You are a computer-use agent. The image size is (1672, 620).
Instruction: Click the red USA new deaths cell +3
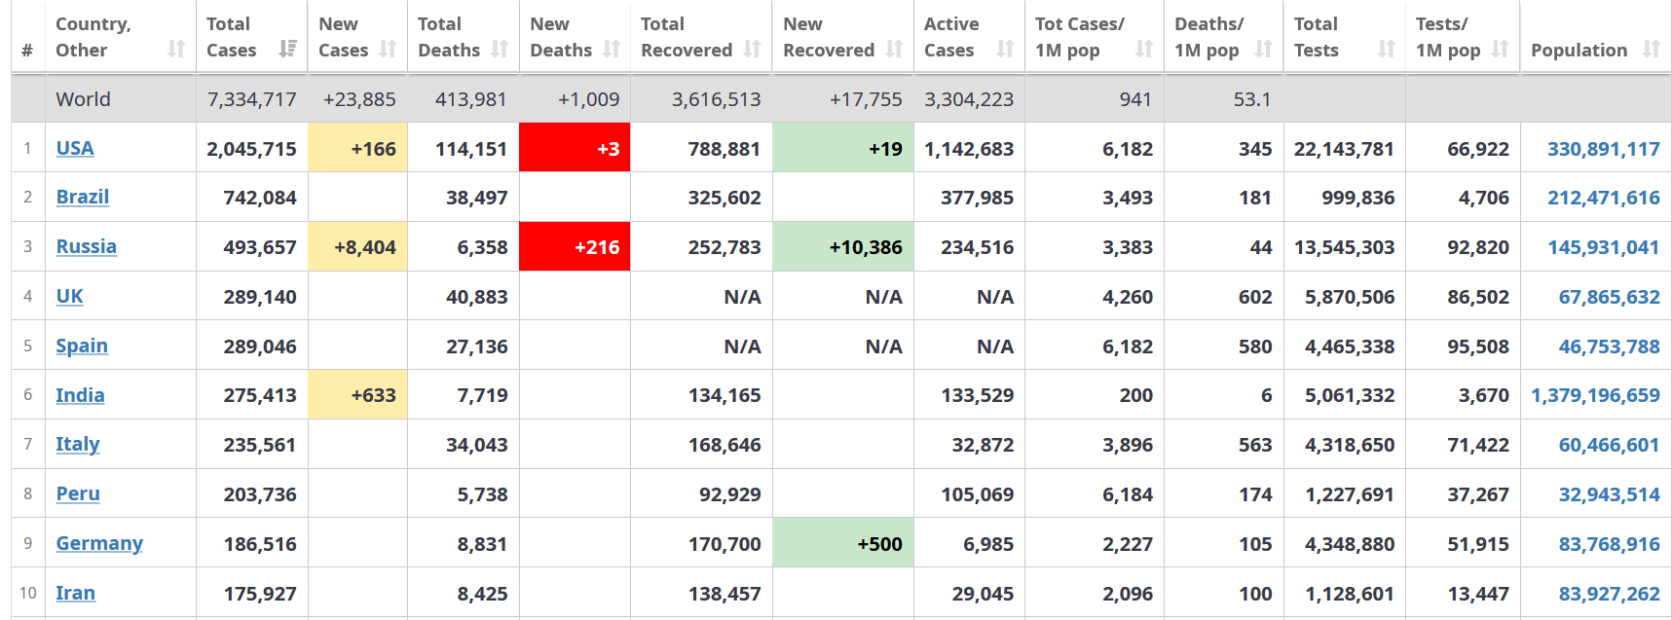click(x=575, y=148)
